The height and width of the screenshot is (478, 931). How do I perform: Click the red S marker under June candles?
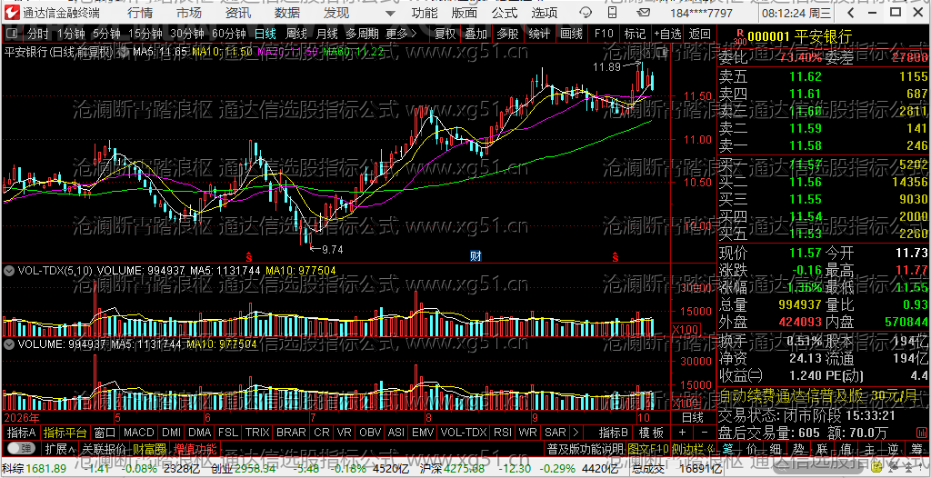(249, 256)
